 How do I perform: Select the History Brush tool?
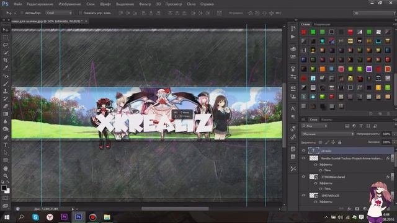[x=6, y=98]
